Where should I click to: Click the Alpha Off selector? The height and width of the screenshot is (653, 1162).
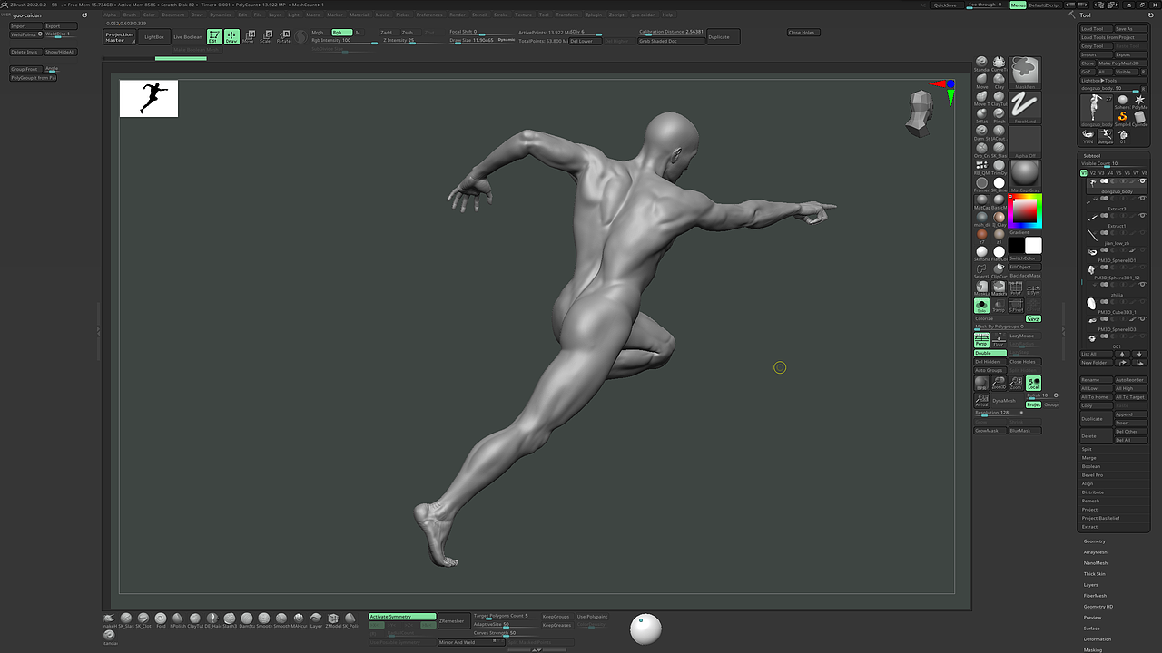tap(1025, 141)
